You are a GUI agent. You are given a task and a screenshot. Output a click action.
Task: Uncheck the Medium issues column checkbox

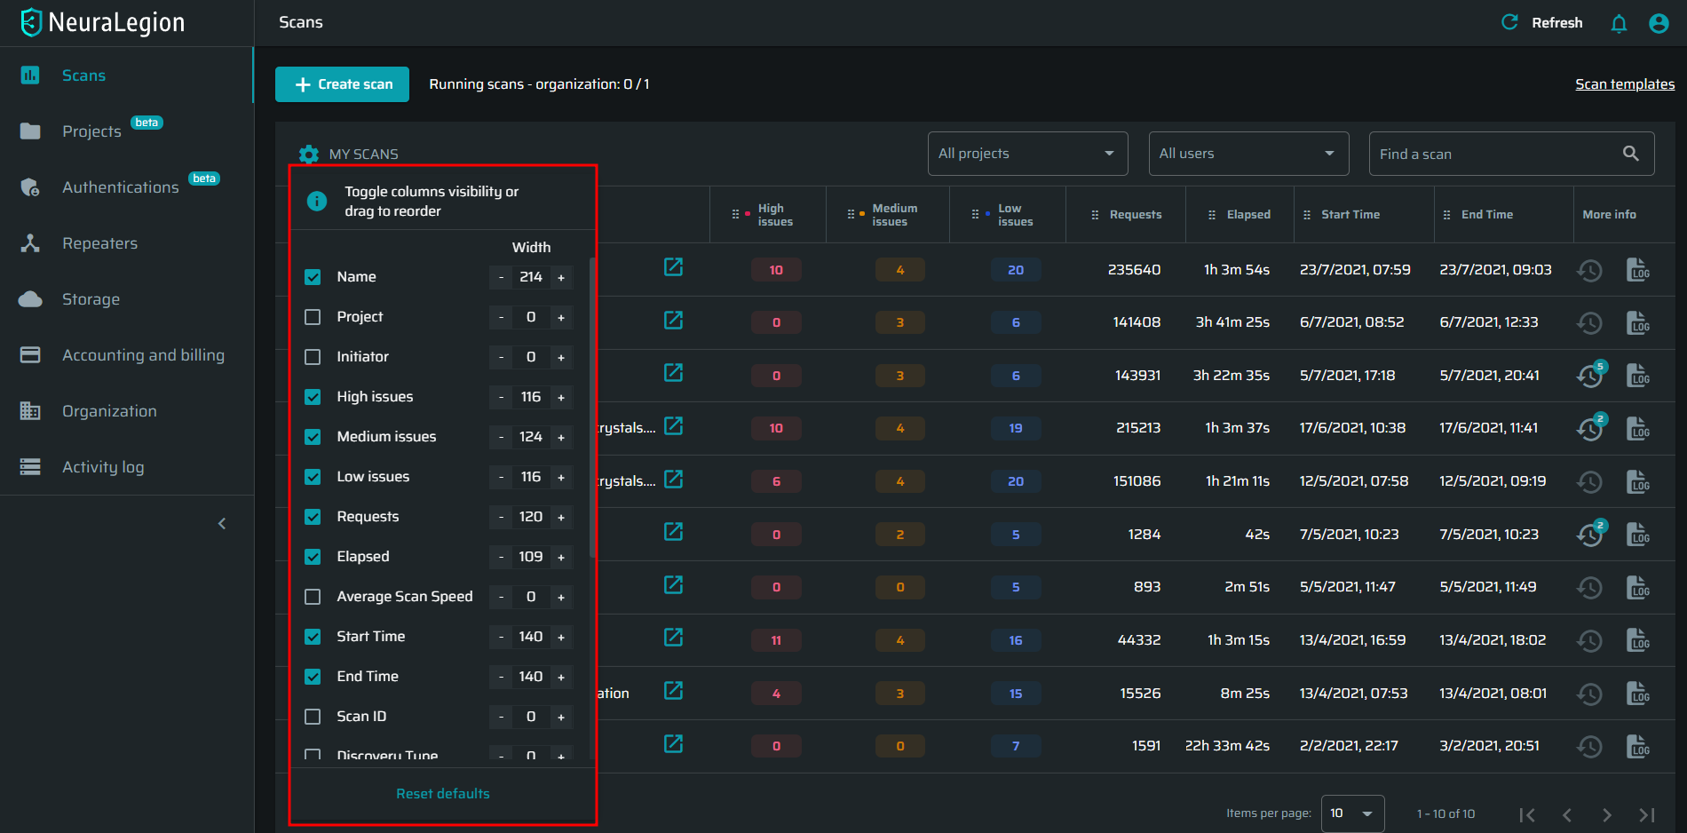313,437
